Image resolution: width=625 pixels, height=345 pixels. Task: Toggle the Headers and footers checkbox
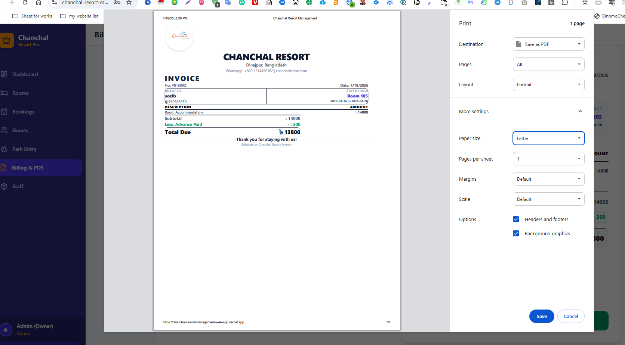pyautogui.click(x=516, y=219)
